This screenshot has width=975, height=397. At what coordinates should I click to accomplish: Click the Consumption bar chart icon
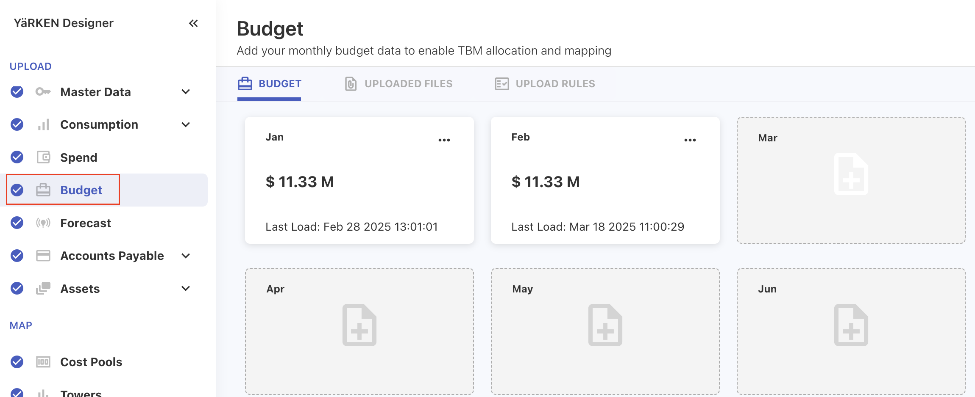point(43,125)
